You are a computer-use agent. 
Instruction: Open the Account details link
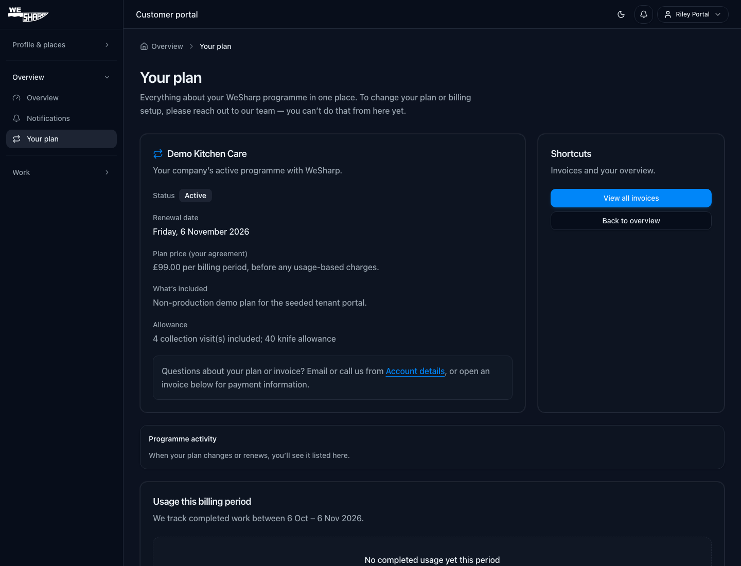pyautogui.click(x=415, y=371)
